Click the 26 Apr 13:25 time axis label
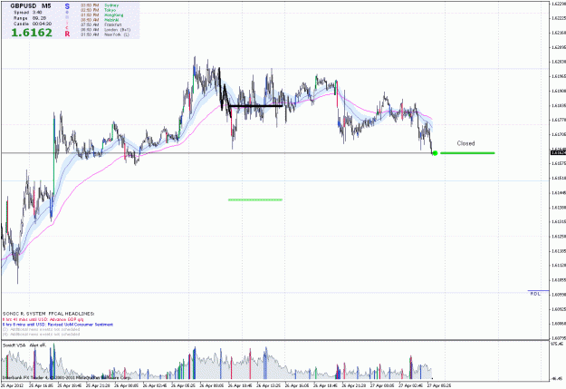The height and width of the screenshot is (389, 566). pos(269,385)
